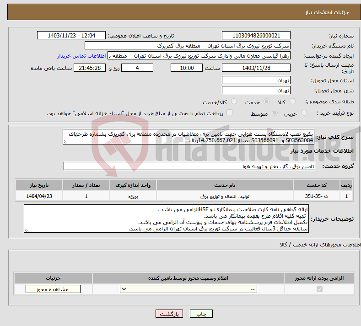Click the واحد اندازه گیری column header
361x326 pixels.
click(133, 185)
